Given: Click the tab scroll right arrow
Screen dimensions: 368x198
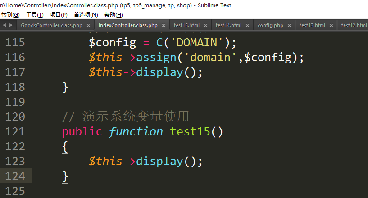Looking at the screenshot, I should [10, 25].
